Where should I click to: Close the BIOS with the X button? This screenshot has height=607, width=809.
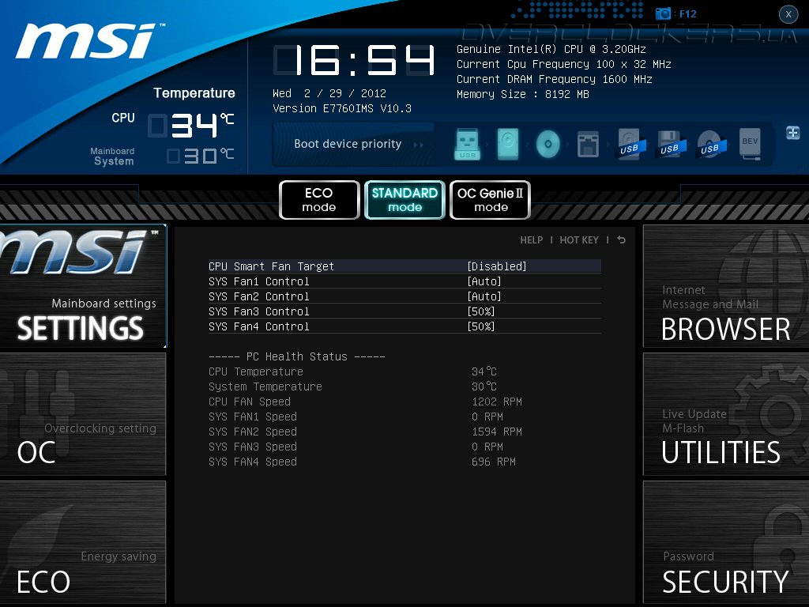point(788,14)
